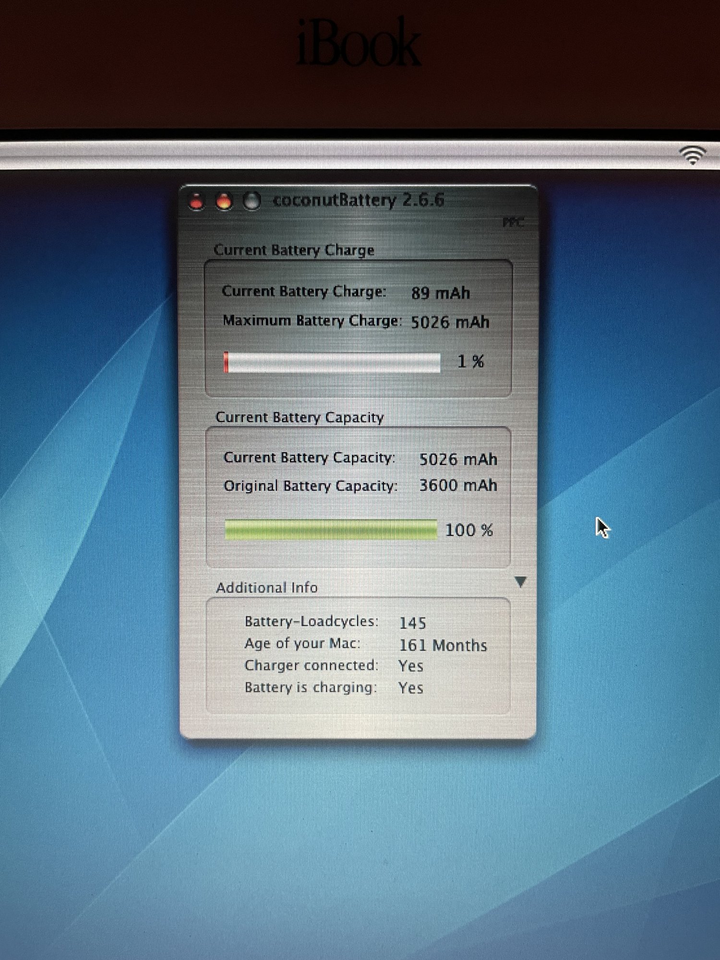Click the gray zoom window button
This screenshot has height=960, width=720.
coord(252,201)
